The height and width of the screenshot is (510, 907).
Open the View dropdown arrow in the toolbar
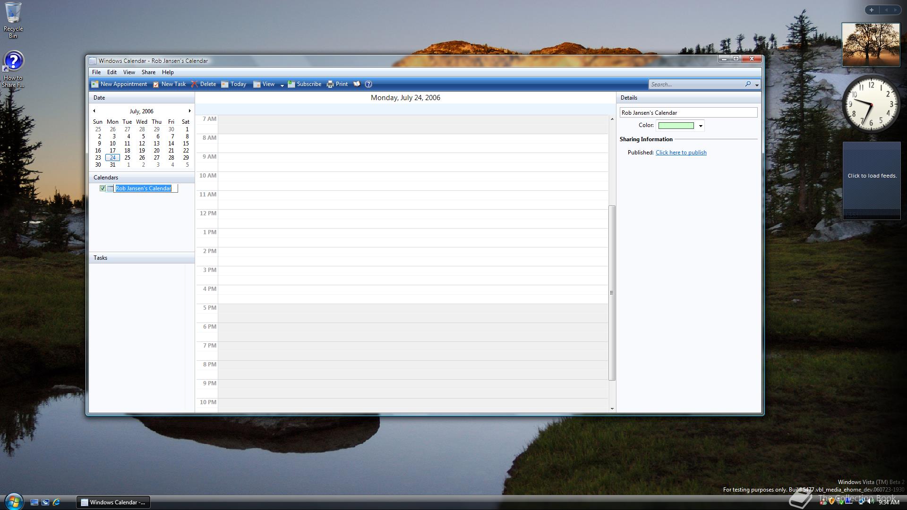(282, 85)
